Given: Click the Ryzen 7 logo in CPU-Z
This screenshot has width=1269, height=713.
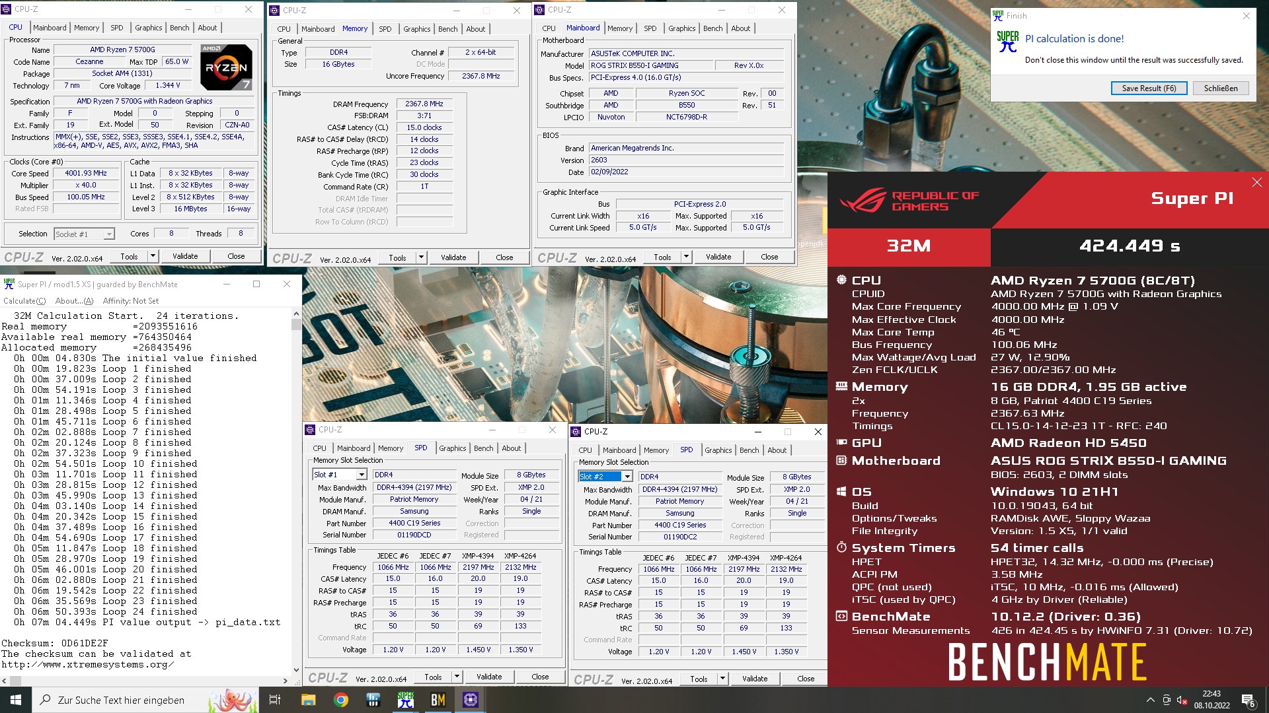Looking at the screenshot, I should coord(226,67).
